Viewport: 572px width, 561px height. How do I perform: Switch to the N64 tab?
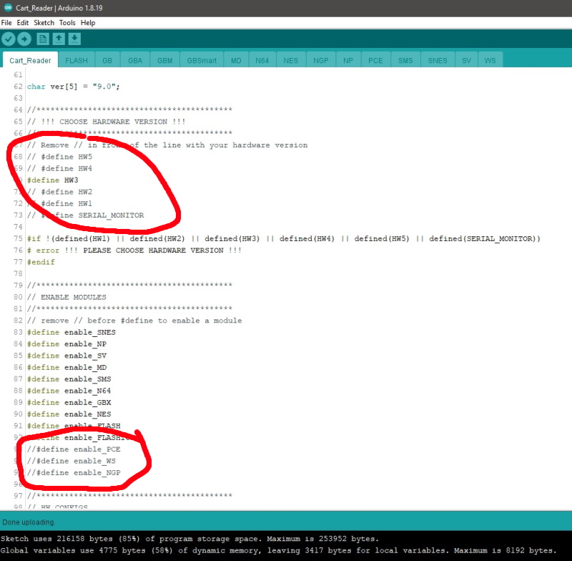tap(262, 60)
